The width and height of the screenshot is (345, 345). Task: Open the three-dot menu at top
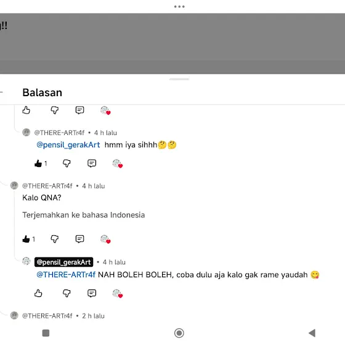point(179,7)
